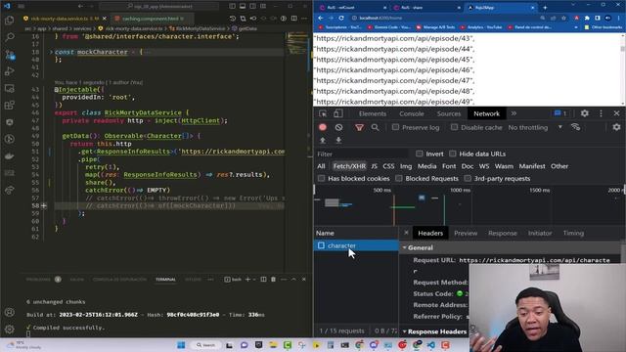Collapse the General headers section
Viewport: 626px width, 352px height.
(404, 247)
